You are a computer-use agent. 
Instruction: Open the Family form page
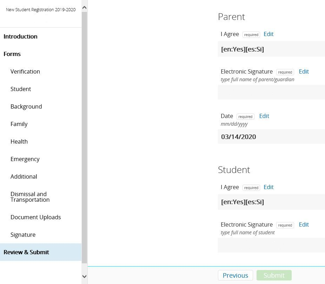coord(19,124)
